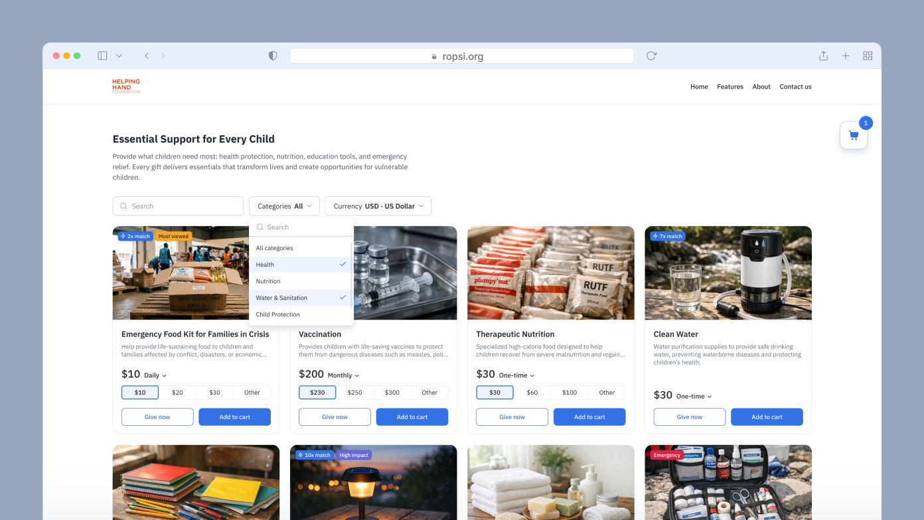Viewport: 924px width, 520px height.
Task: Click the 7x match badge
Action: (668, 236)
